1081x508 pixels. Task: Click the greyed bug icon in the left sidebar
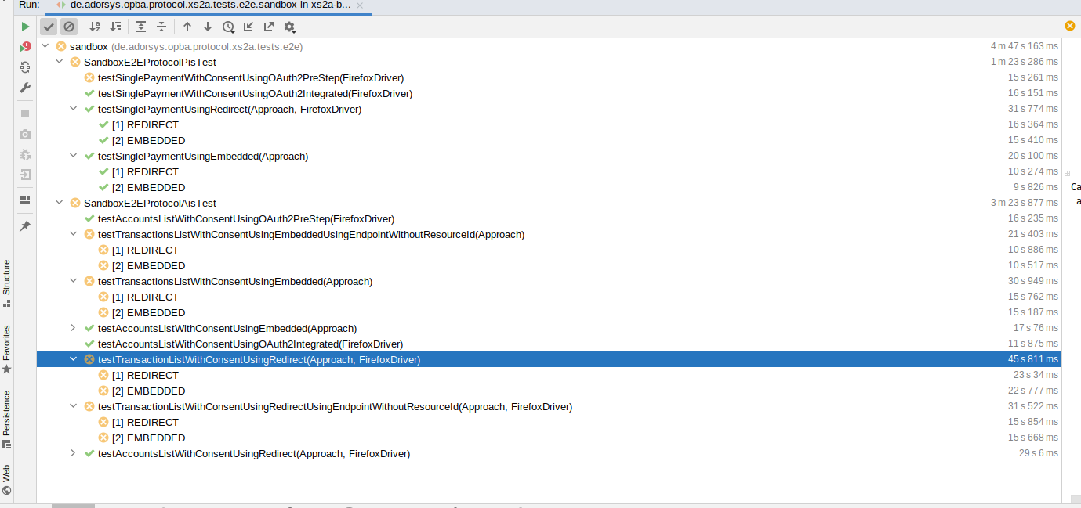coord(25,154)
